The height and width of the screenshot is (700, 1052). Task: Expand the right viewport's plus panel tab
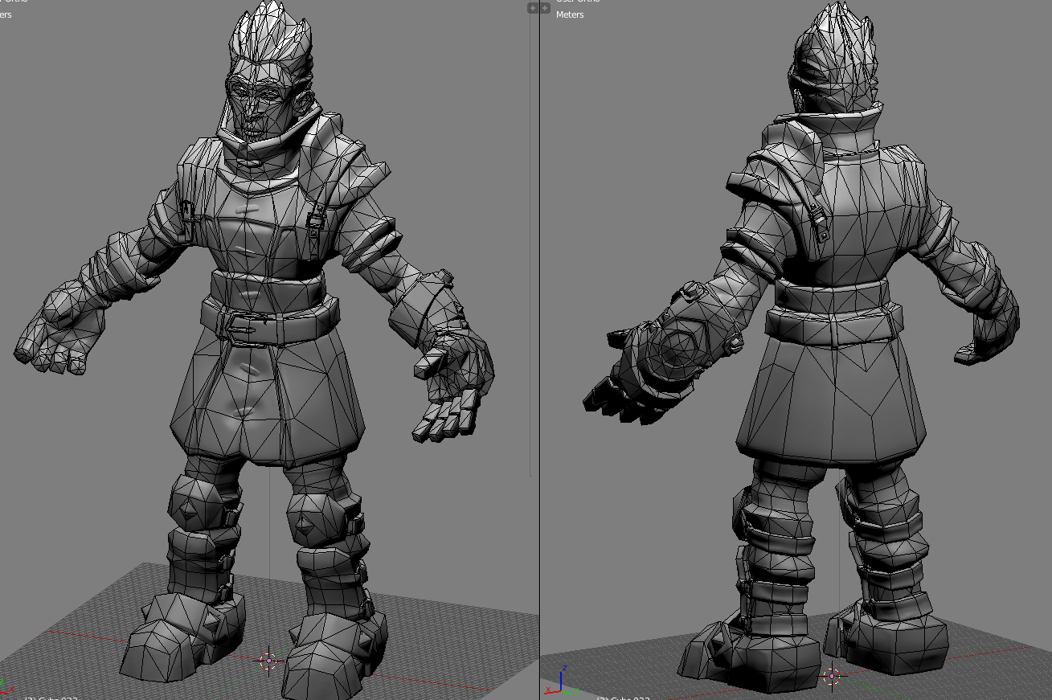click(x=545, y=8)
